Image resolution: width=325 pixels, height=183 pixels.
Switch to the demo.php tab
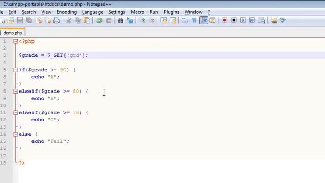pos(12,33)
